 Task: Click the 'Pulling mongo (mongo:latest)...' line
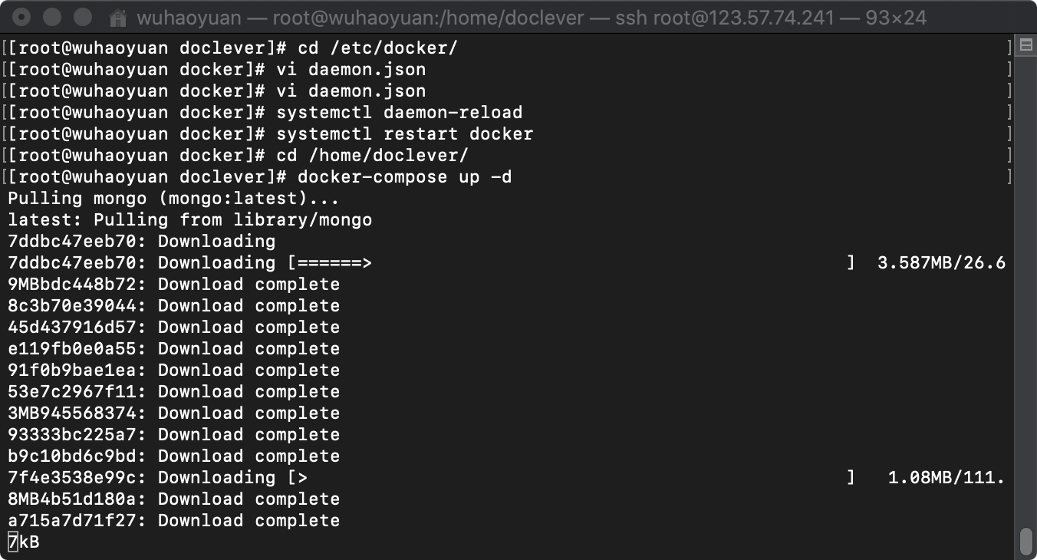173,199
